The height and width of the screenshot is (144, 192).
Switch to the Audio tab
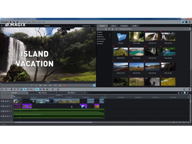tap(134, 26)
